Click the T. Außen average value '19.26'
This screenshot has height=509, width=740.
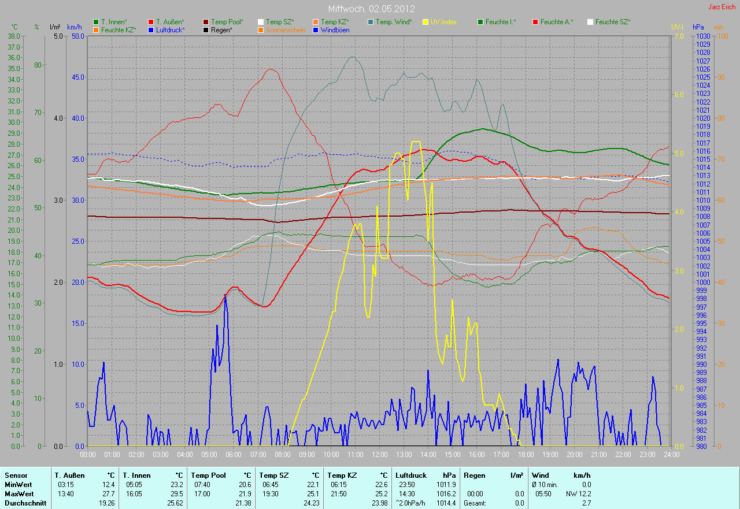point(106,503)
